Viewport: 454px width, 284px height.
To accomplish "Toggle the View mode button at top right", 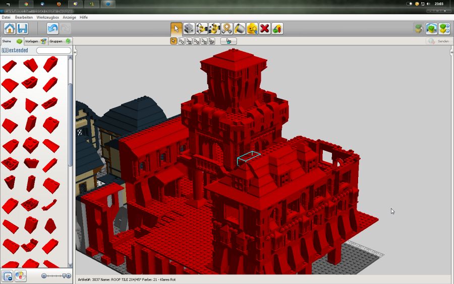I will [431, 29].
